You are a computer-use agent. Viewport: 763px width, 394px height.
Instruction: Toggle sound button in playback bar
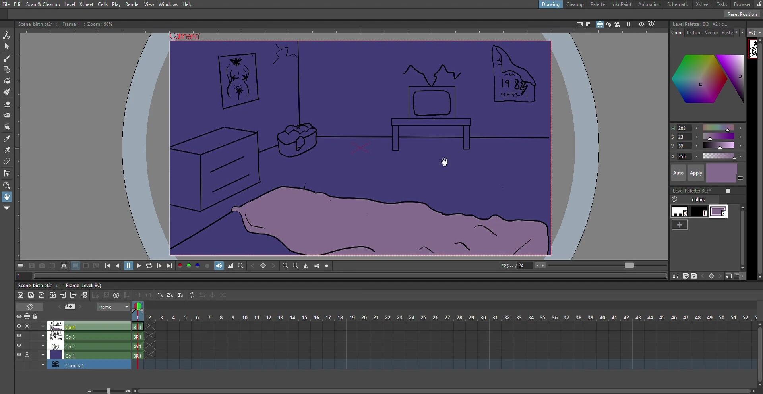pyautogui.click(x=219, y=266)
